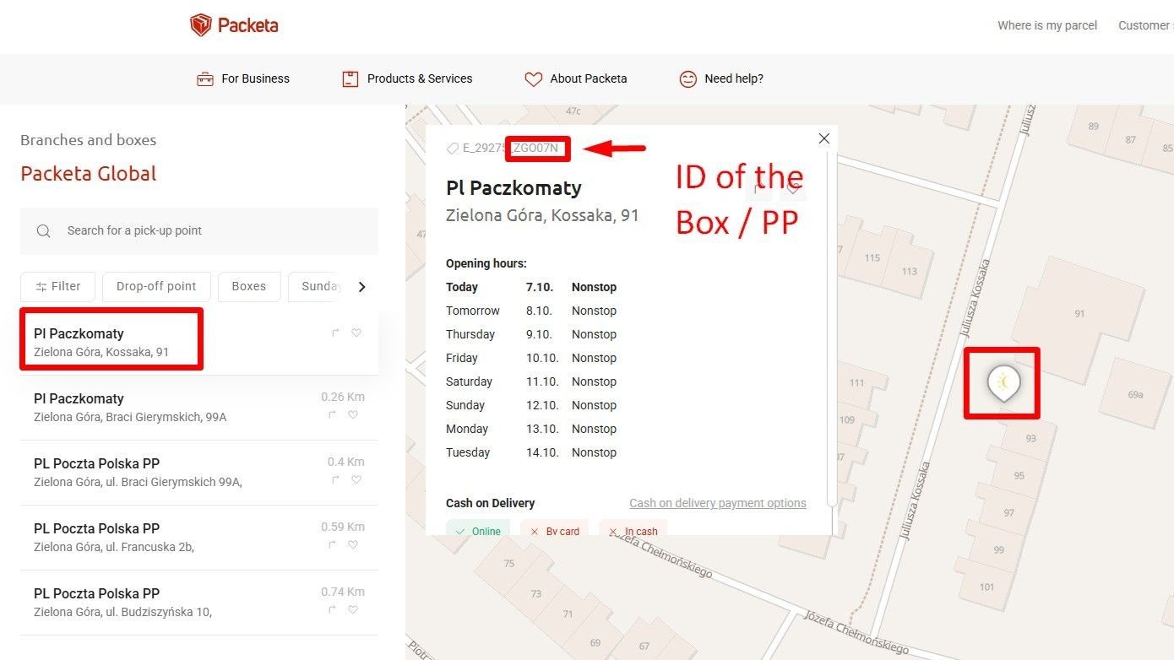Click the Packeta logo

pos(234,25)
